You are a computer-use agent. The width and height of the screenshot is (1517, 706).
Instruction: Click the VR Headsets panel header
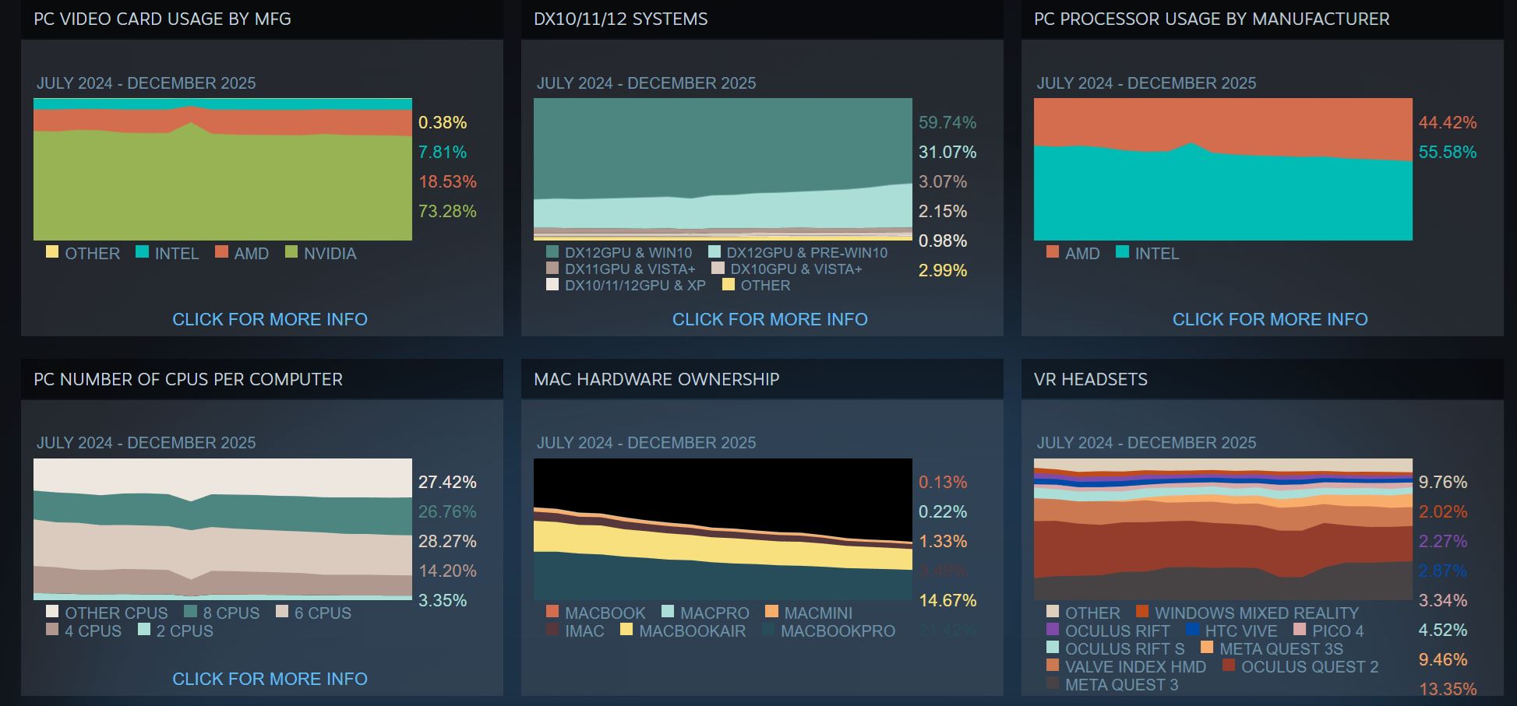pos(1091,379)
